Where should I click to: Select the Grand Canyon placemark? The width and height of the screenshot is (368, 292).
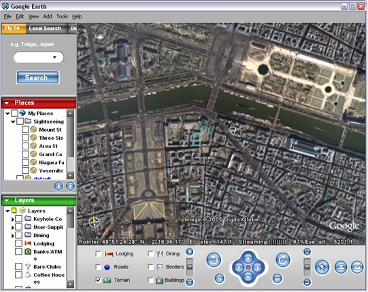pyautogui.click(x=50, y=154)
